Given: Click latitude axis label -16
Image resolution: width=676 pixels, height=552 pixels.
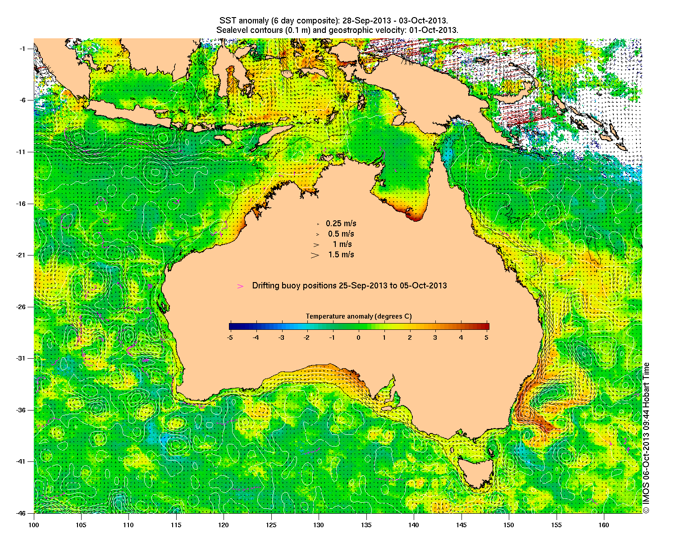Looking at the screenshot, I should (x=21, y=204).
